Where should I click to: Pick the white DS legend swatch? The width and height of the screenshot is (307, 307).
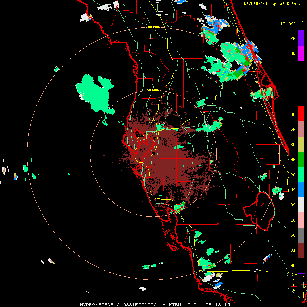pos(301,205)
